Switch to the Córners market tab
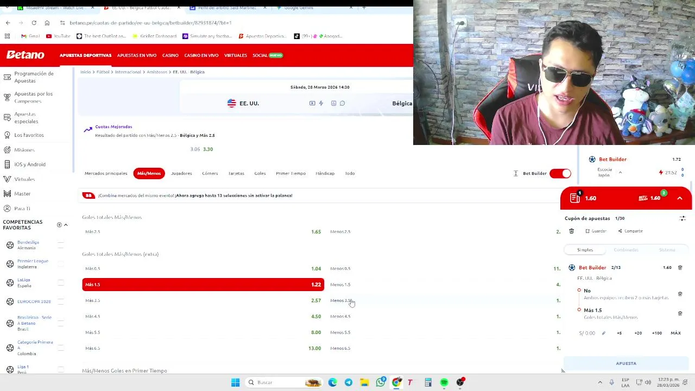 (x=210, y=173)
